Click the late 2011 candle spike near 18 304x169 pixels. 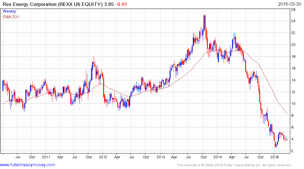click(x=94, y=57)
